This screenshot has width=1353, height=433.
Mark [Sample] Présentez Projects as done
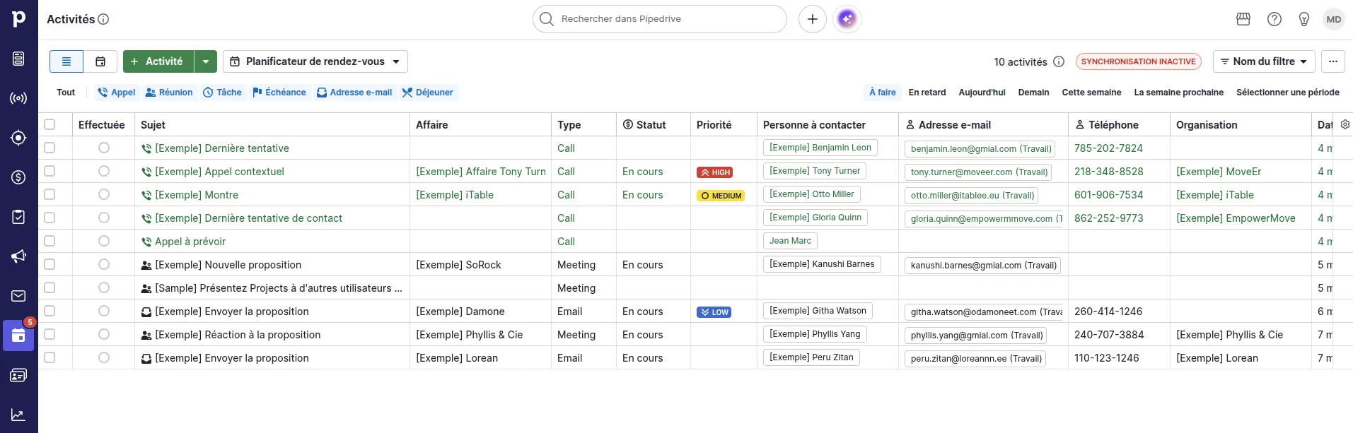tap(104, 287)
